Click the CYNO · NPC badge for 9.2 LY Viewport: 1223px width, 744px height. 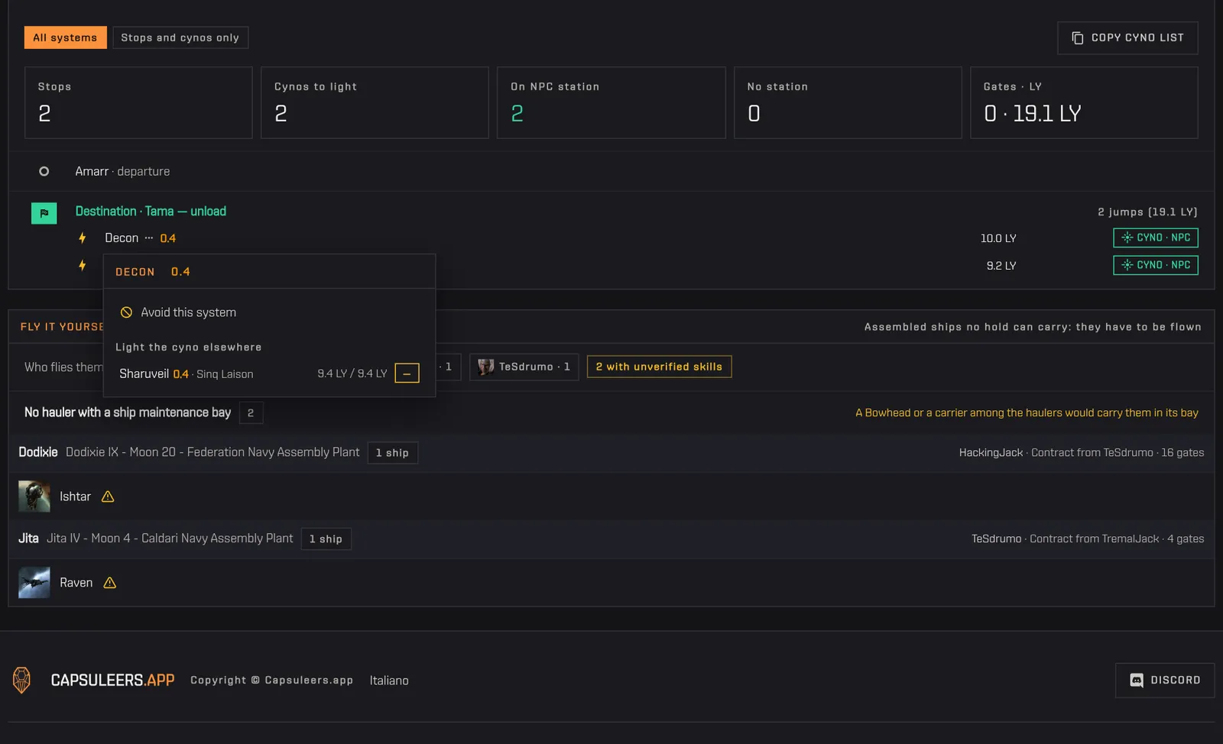click(x=1155, y=265)
